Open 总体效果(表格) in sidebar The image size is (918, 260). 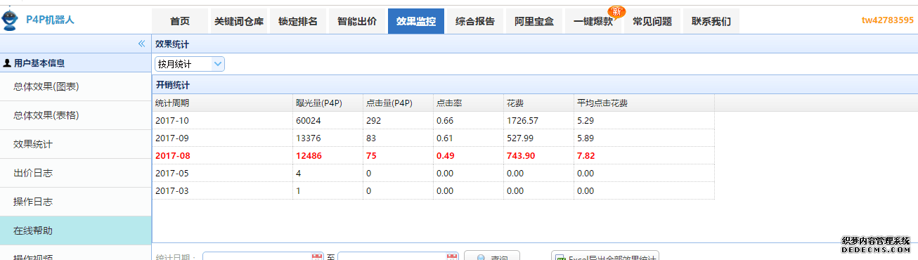tap(76, 116)
